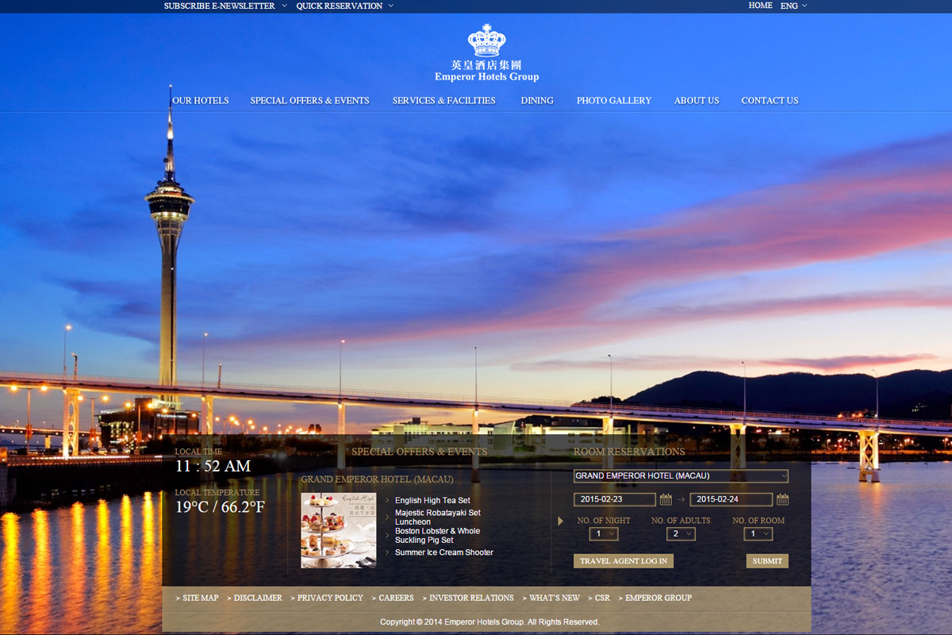Open the Photo Gallery menu

[614, 101]
